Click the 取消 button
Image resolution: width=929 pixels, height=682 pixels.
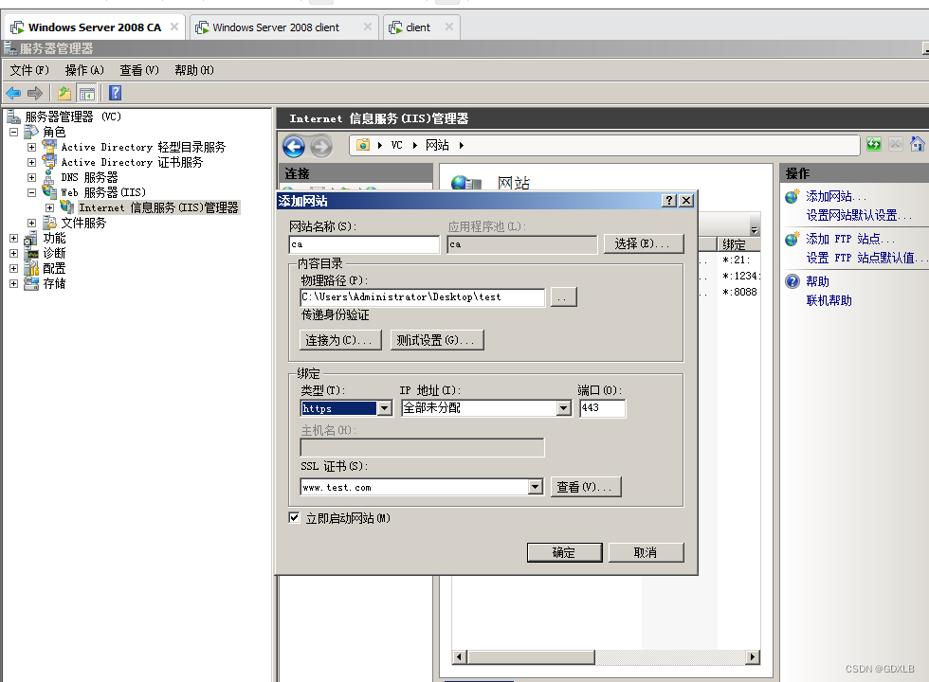tap(646, 552)
